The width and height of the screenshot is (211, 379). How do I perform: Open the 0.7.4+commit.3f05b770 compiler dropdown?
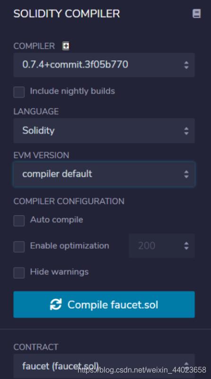[104, 65]
